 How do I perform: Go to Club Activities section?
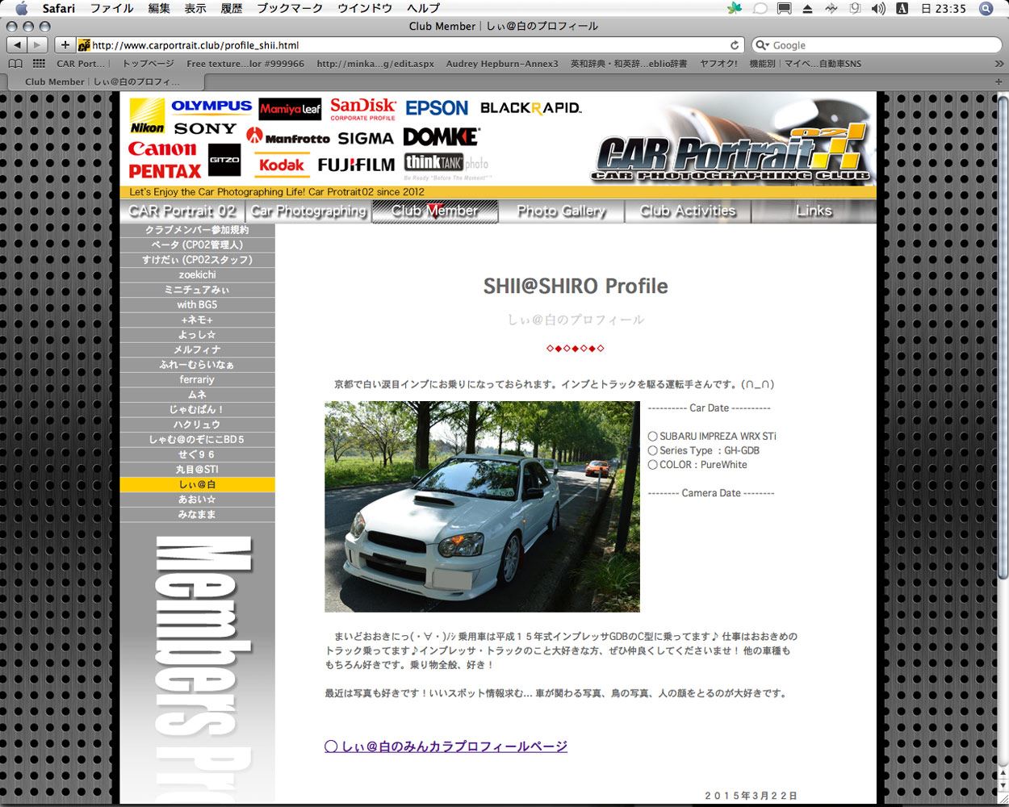point(688,211)
